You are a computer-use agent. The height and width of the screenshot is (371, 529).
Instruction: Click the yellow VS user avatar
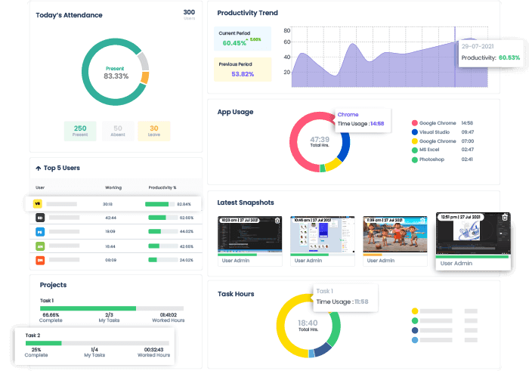(39, 204)
